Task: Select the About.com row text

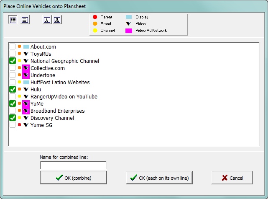Action: point(43,47)
